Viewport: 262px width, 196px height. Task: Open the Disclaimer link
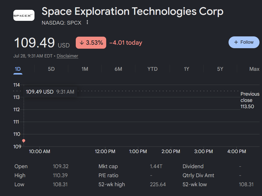[67, 56]
